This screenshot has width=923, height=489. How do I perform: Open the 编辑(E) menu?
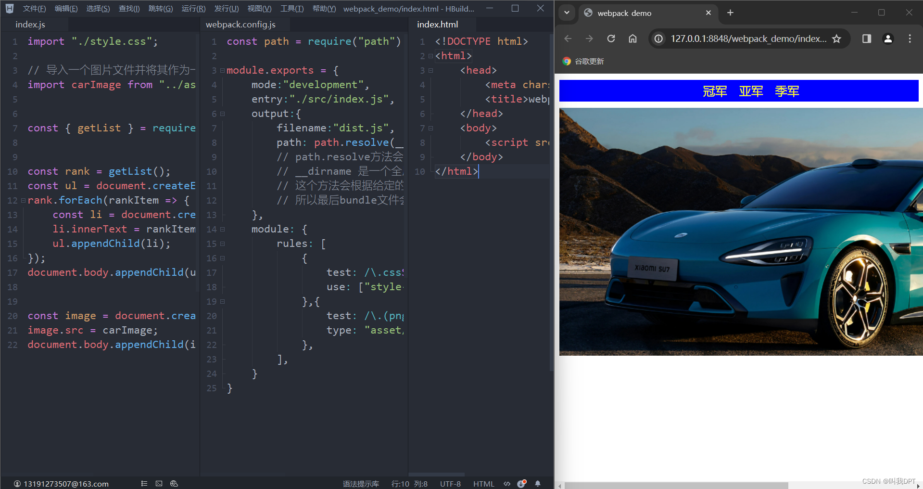[66, 9]
